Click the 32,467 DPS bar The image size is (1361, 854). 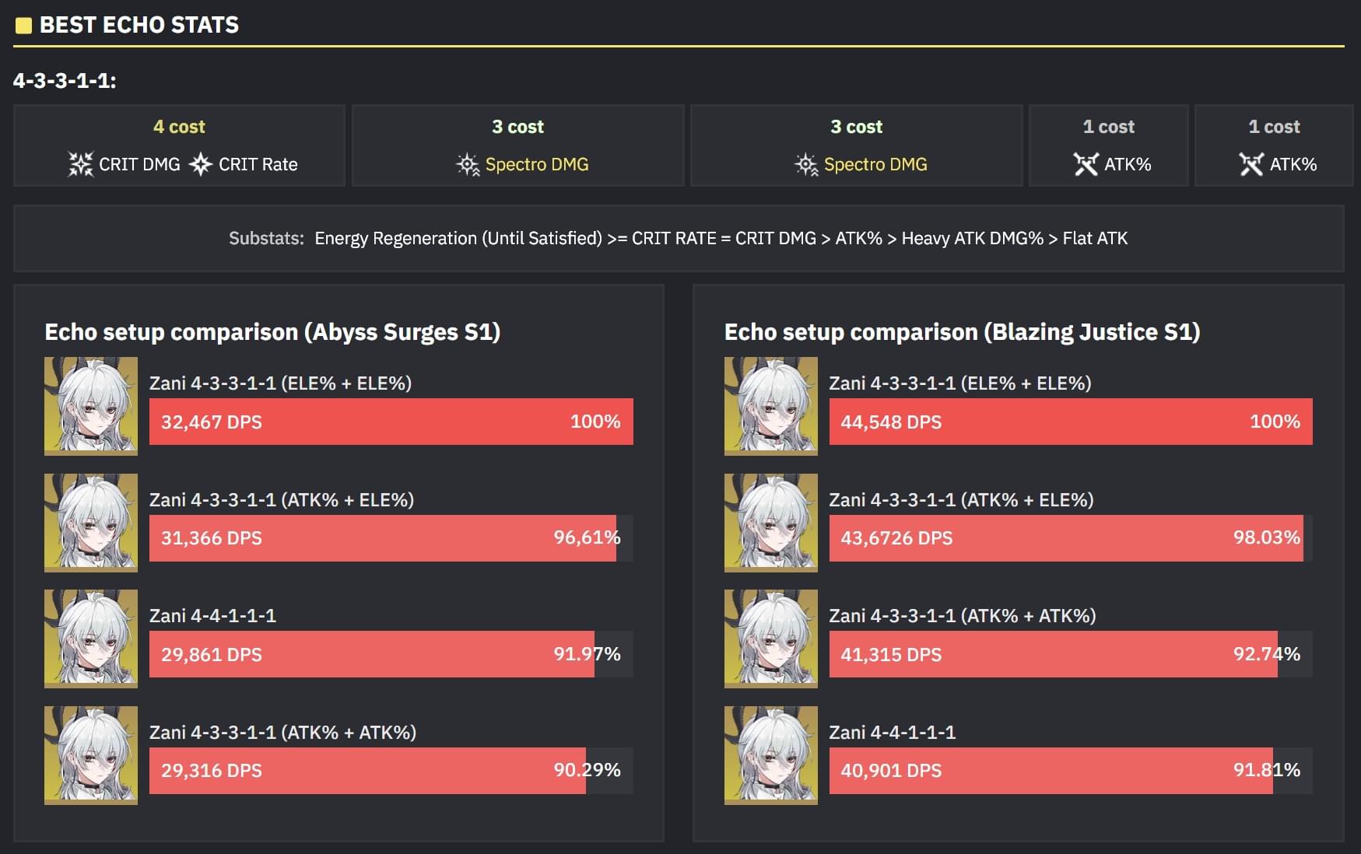click(x=391, y=422)
